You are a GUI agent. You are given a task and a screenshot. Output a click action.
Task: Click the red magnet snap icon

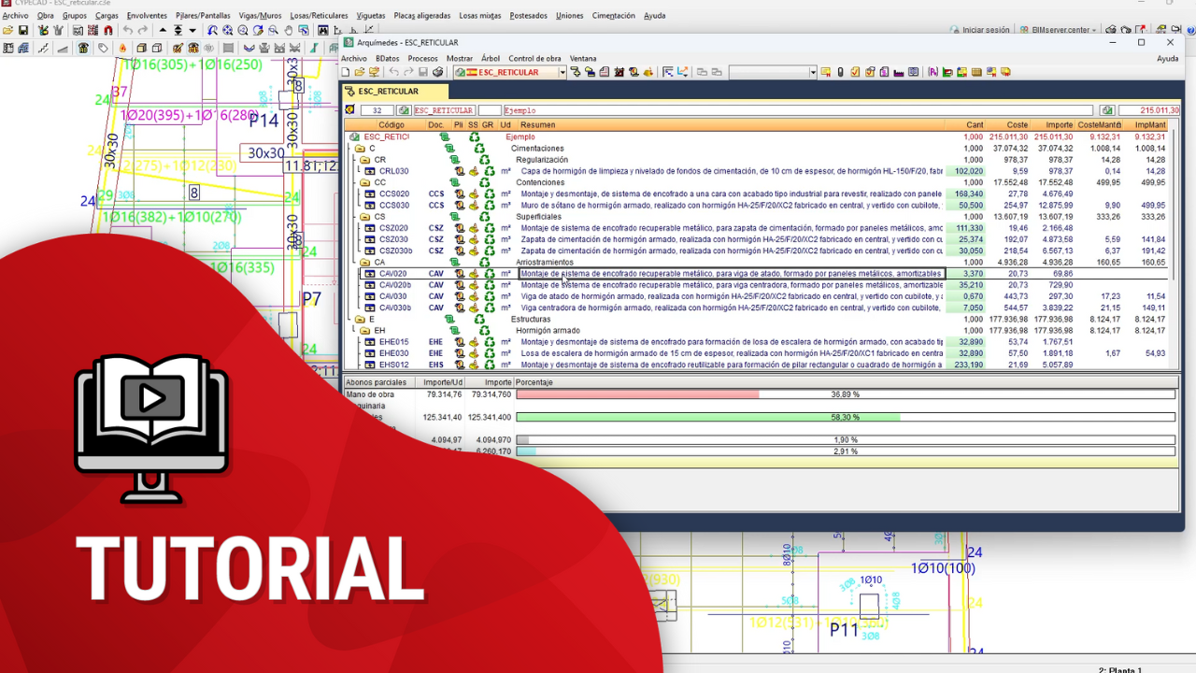pos(108,31)
